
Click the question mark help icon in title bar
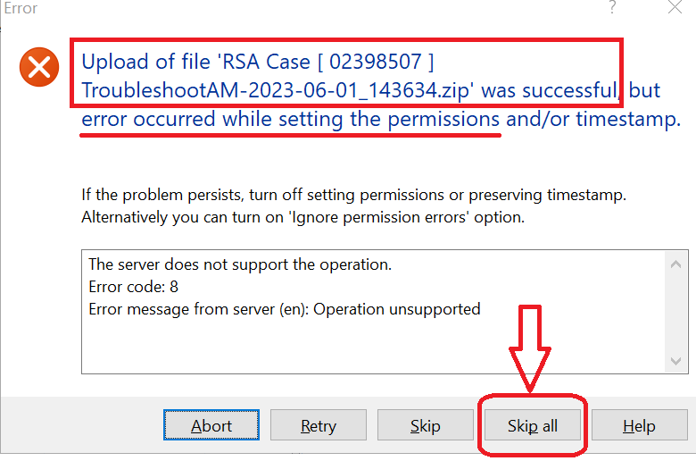pyautogui.click(x=612, y=8)
